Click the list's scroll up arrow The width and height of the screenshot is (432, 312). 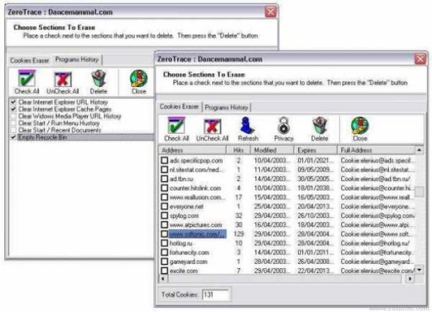(x=419, y=150)
